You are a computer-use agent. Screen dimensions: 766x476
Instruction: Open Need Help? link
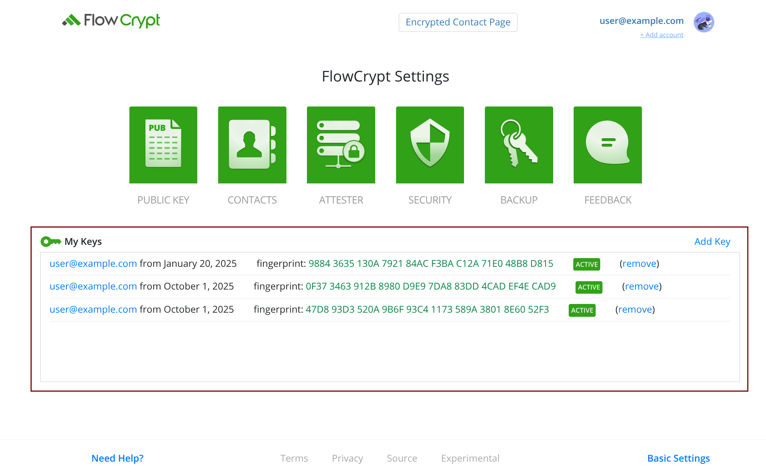pos(117,458)
